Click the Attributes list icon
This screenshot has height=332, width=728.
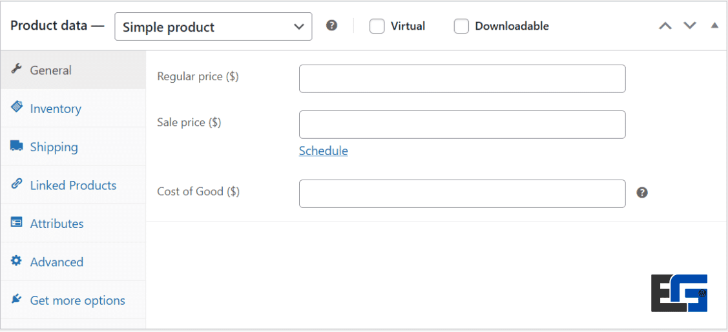(17, 223)
